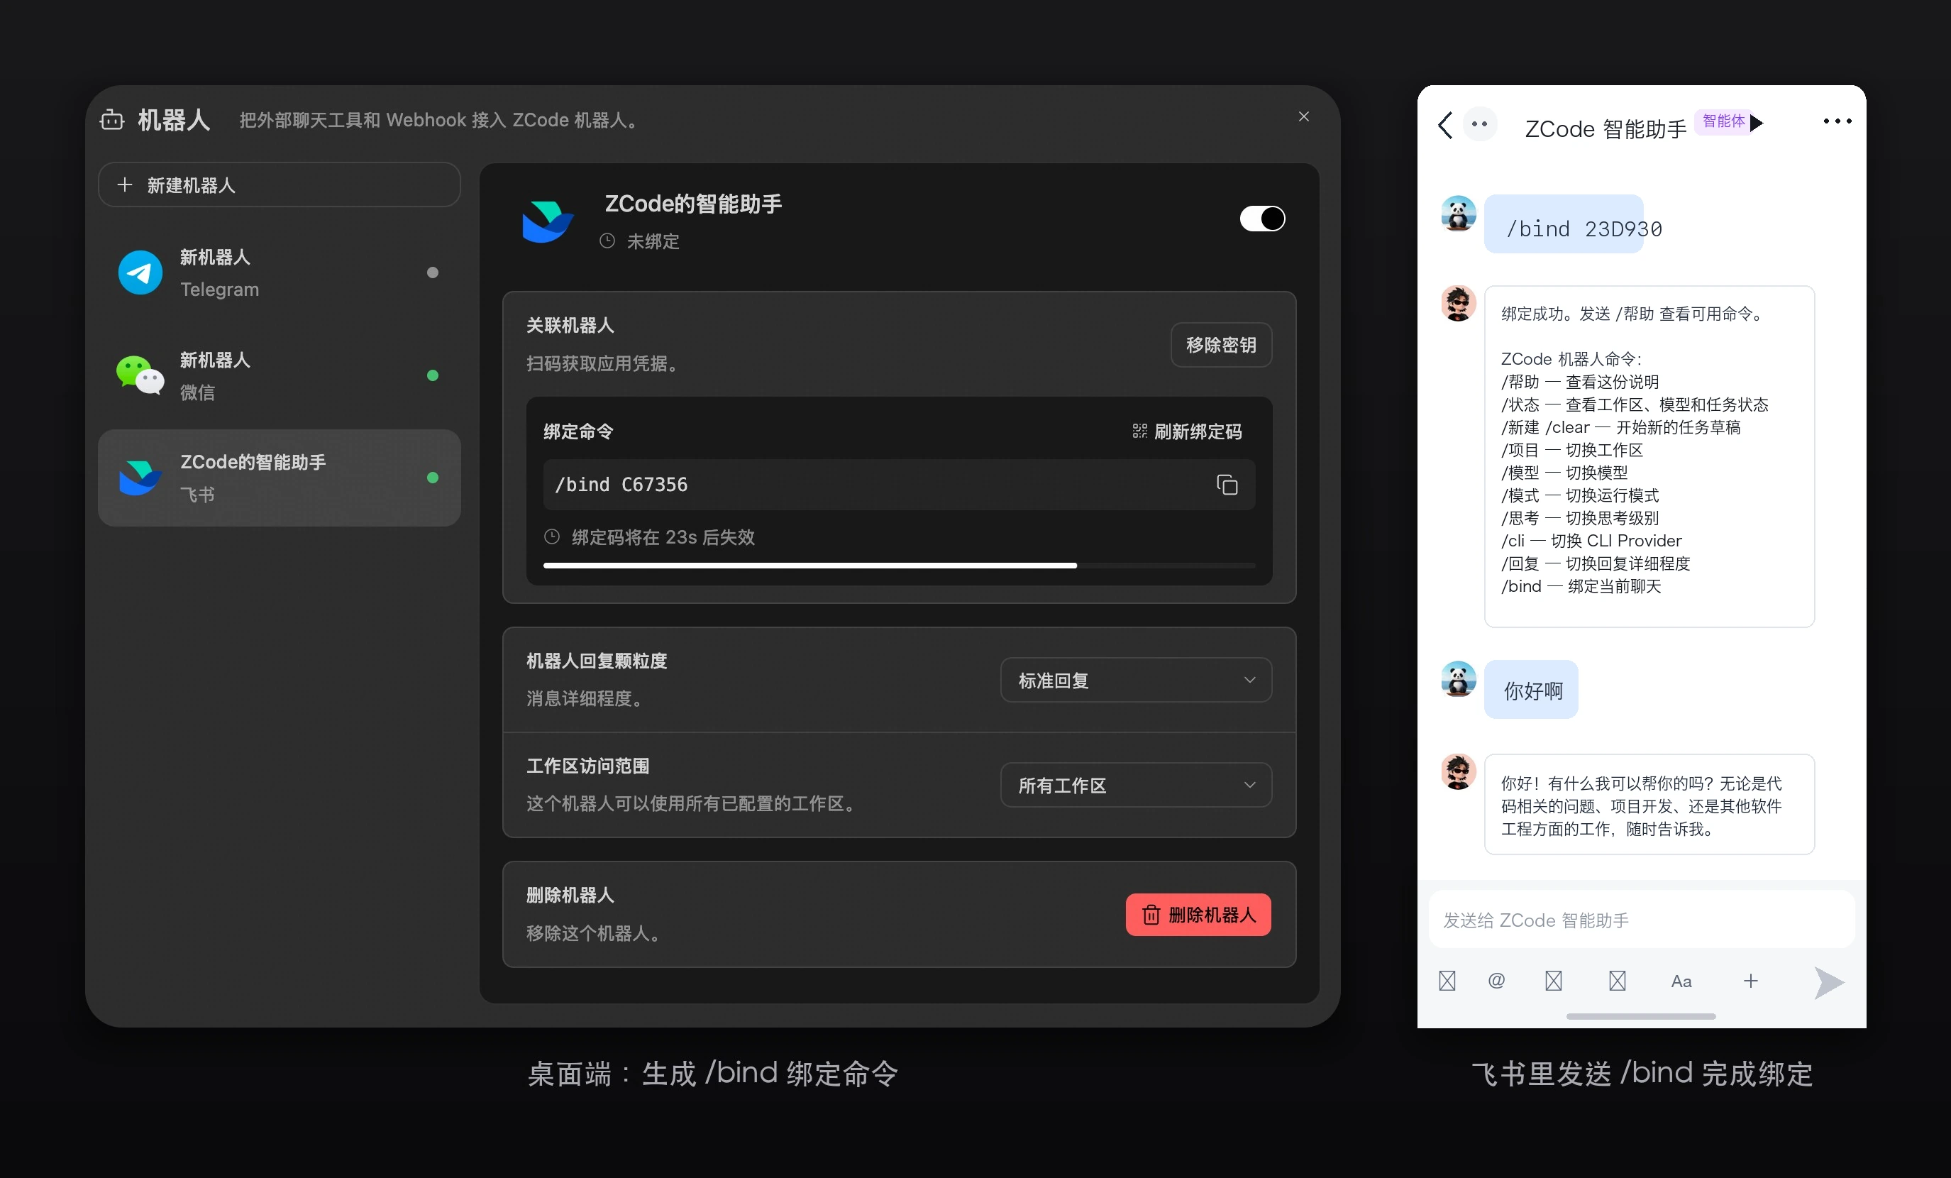Click the send arrow in Feishu chat

click(1829, 982)
